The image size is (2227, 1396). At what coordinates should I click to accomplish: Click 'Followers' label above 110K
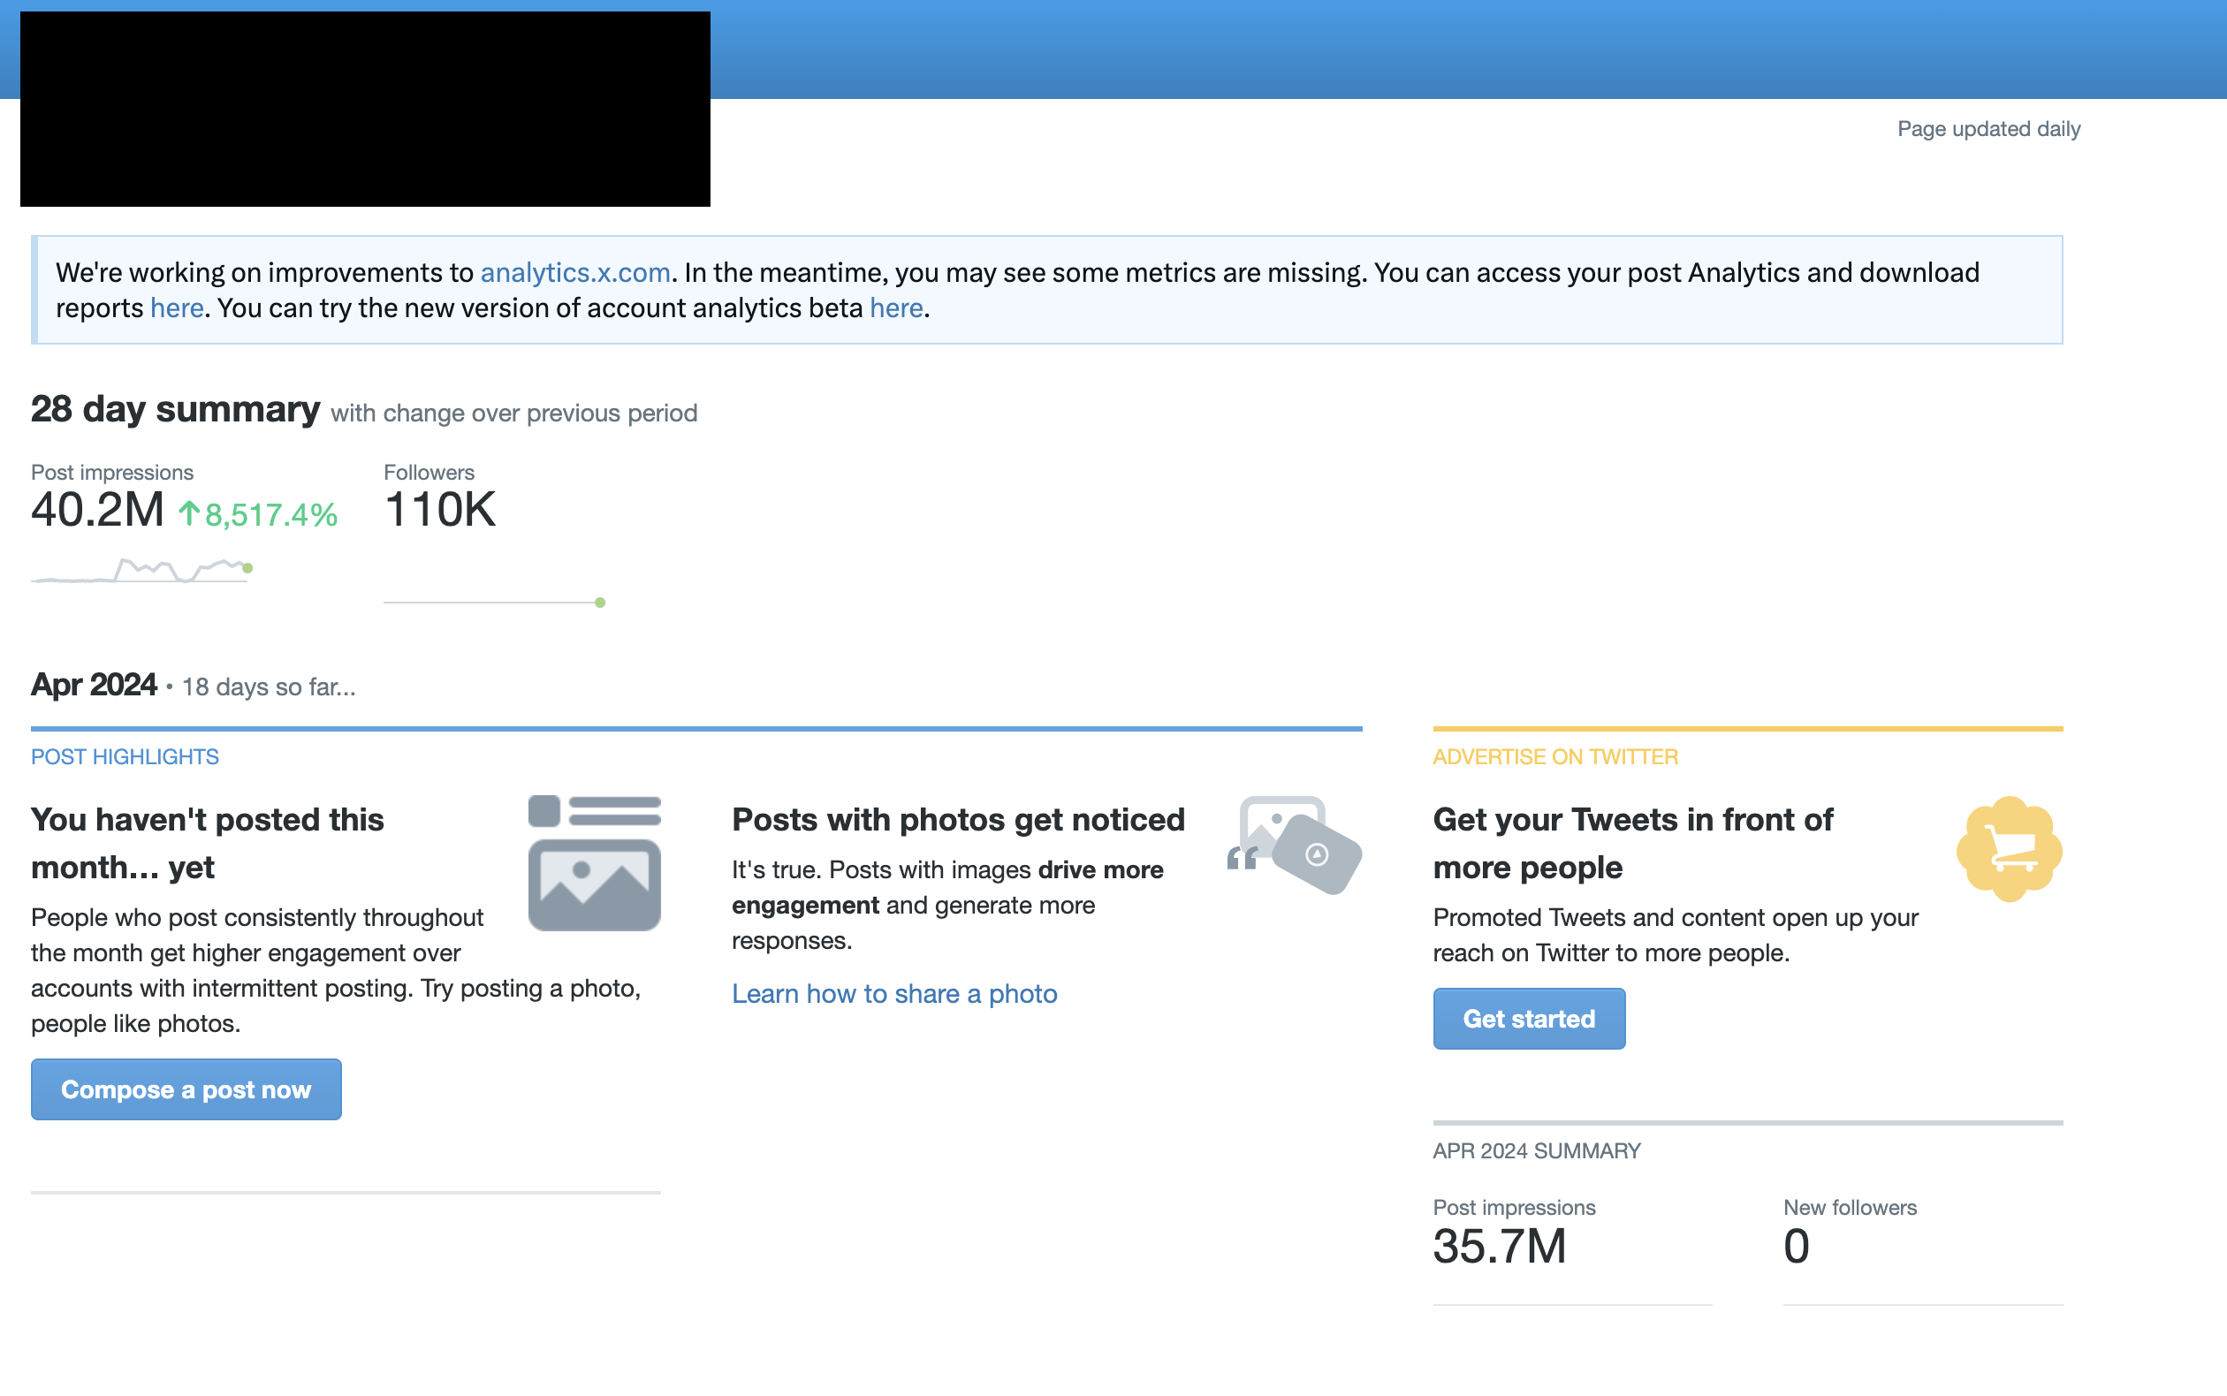(x=429, y=472)
